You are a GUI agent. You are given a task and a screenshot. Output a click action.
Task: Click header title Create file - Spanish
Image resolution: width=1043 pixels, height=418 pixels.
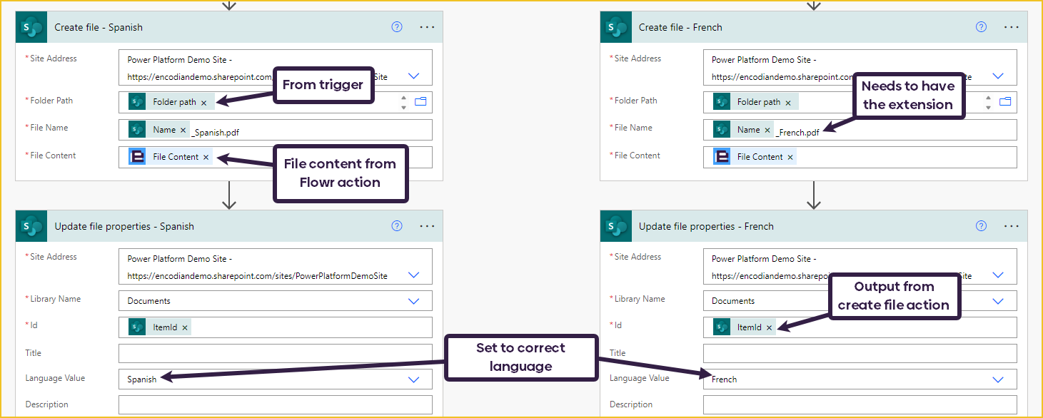point(99,27)
